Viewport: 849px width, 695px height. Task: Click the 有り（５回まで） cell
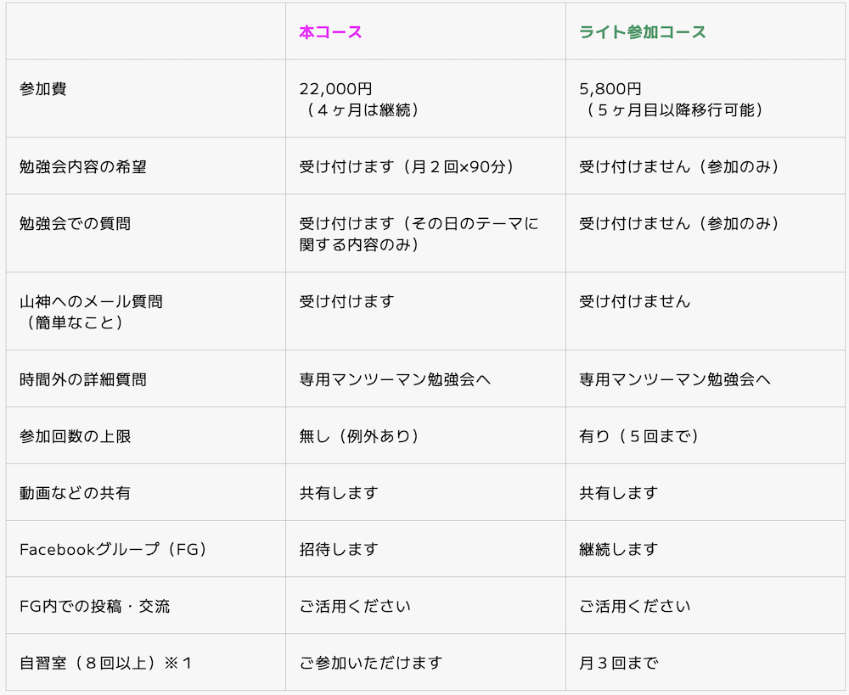(x=638, y=436)
